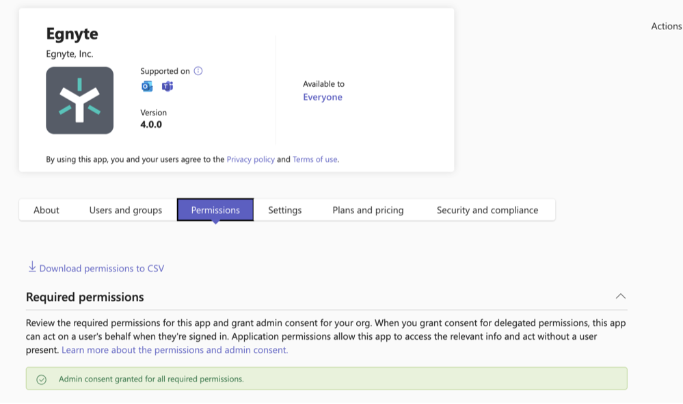Open the Actions menu
Image resolution: width=683 pixels, height=404 pixels.
pyautogui.click(x=666, y=26)
